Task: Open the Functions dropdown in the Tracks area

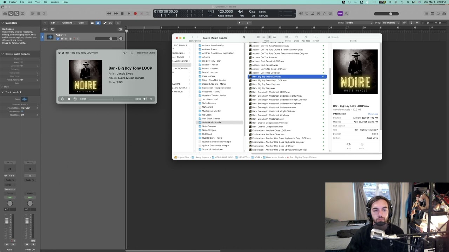Action: tap(68, 23)
